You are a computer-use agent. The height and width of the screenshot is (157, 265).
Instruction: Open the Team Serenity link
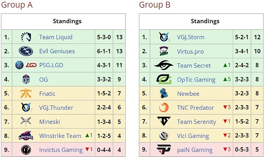(x=196, y=122)
